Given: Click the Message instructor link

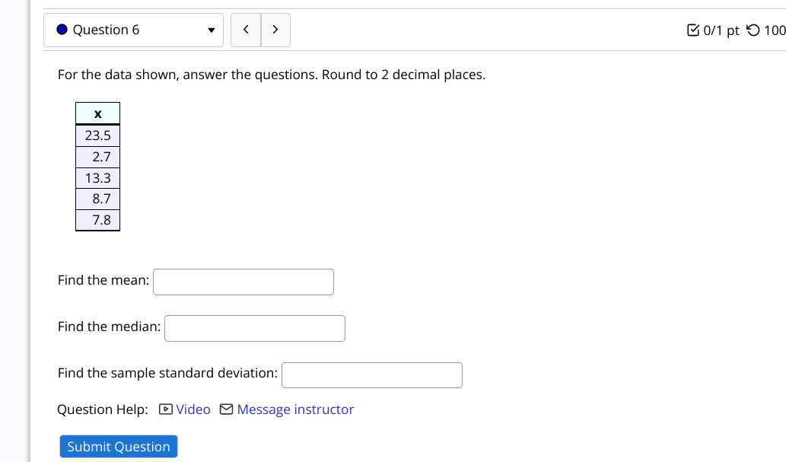Looking at the screenshot, I should coord(295,409).
